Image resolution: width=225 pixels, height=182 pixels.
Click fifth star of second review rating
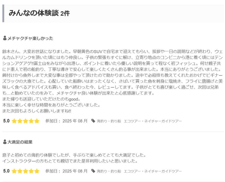(37, 171)
